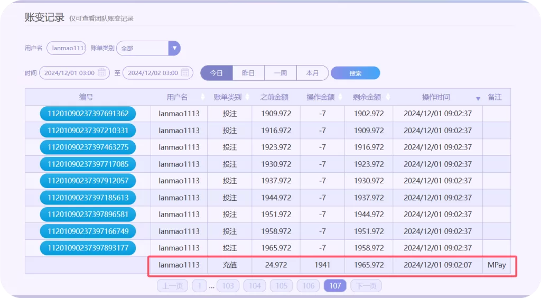Image resolution: width=541 pixels, height=298 pixels.
Task: Toggle 操作时间 descending sort arrow
Action: click(x=478, y=99)
